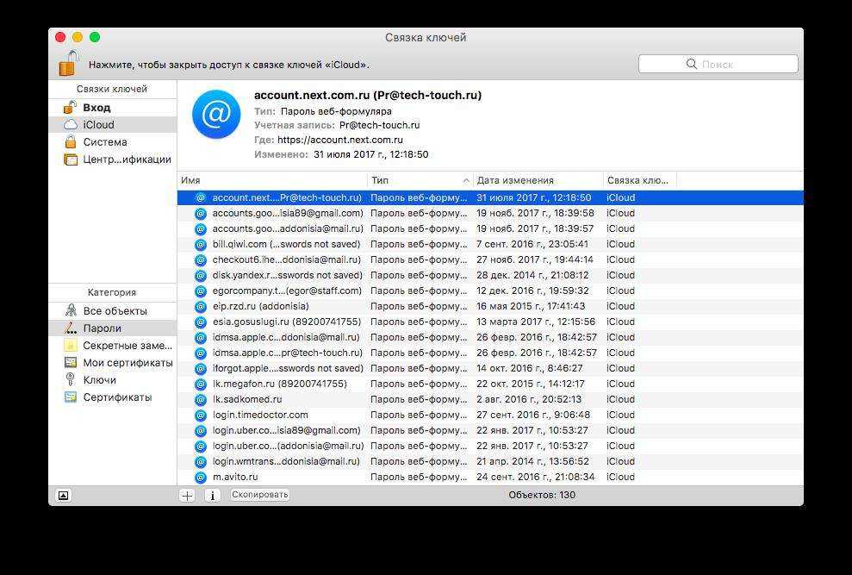Click the @ icon beside lk.sadkomed.ru
852x575 pixels.
(x=201, y=400)
